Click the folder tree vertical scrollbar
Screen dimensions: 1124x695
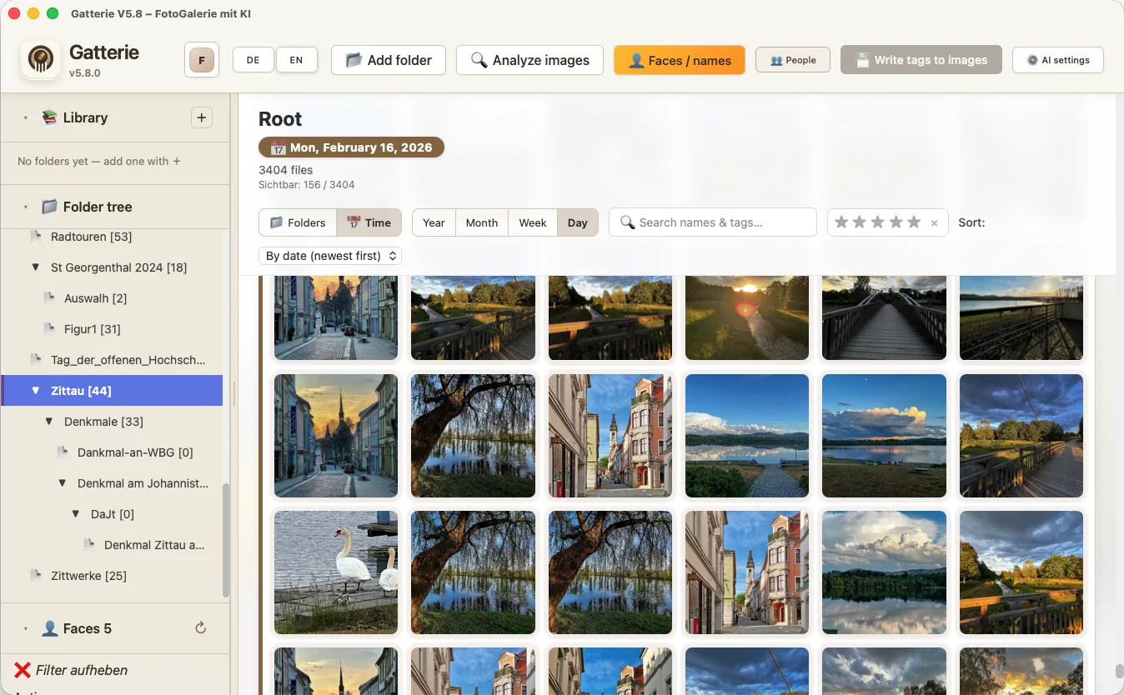(x=226, y=540)
